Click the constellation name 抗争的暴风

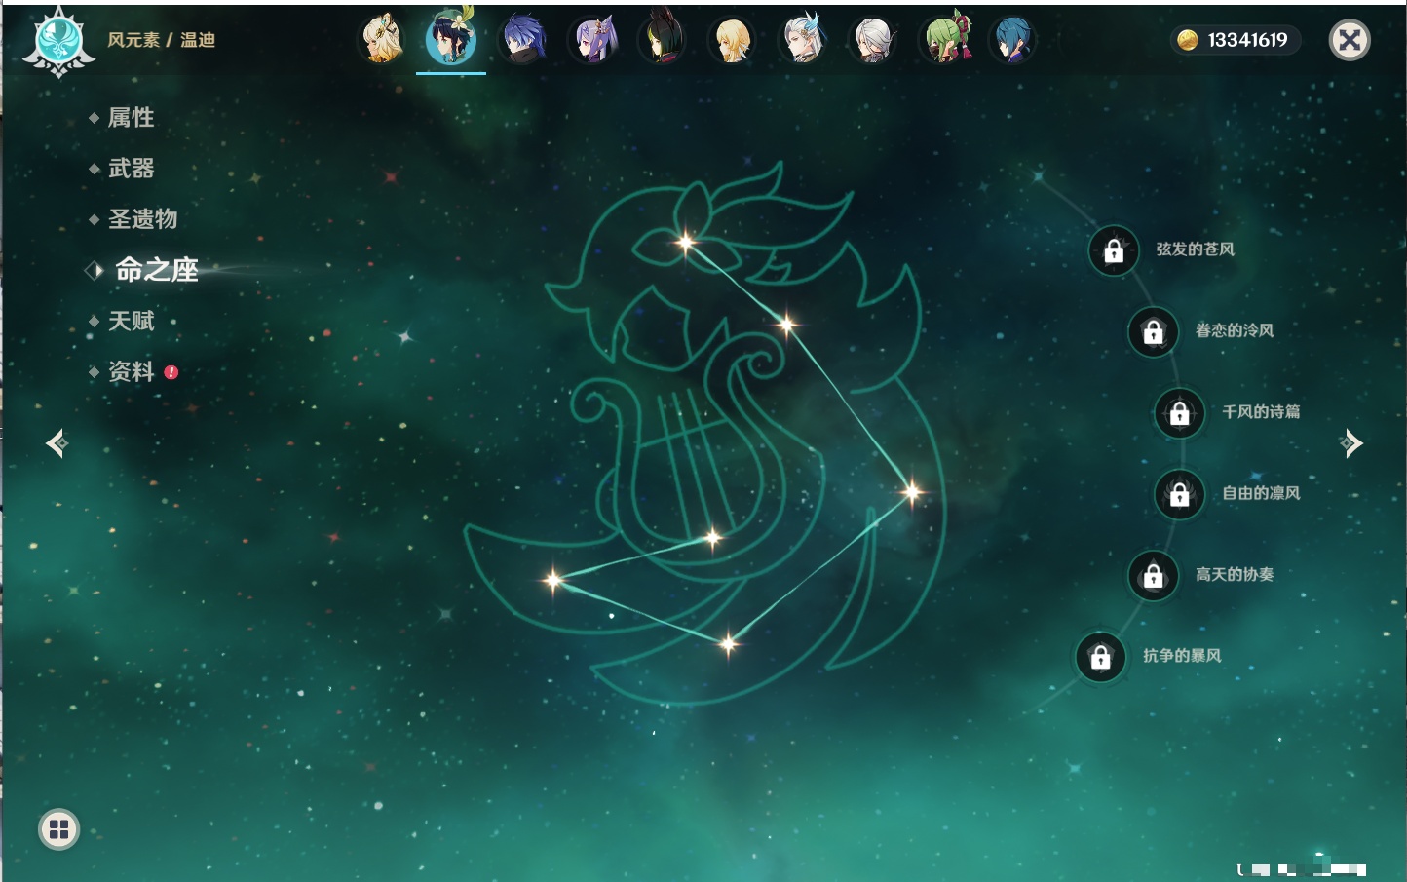point(1182,655)
